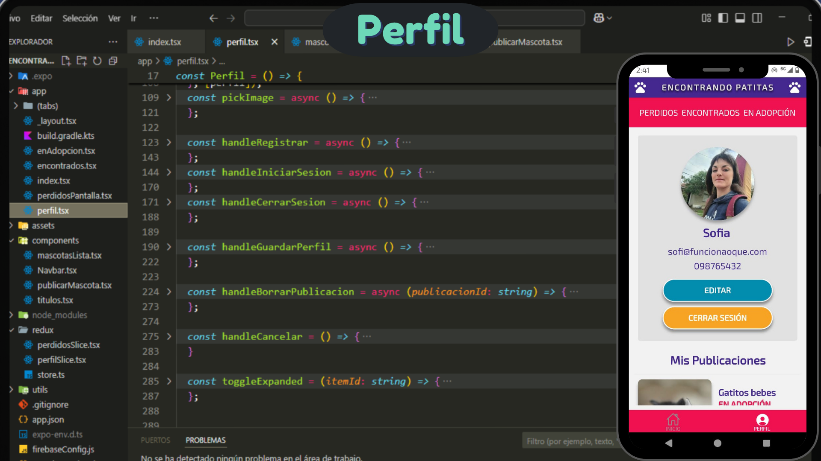This screenshot has width=821, height=461.
Task: Click the Run code play icon
Action: (791, 42)
